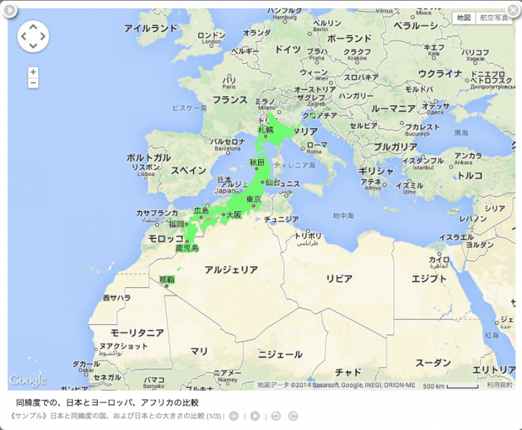Screen dimensions: 522x430
Task: Close the map overlay with X button
Action: click(x=513, y=9)
